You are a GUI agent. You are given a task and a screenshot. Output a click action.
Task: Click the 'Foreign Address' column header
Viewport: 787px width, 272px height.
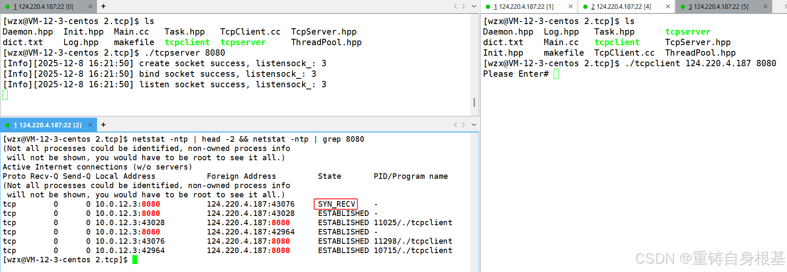[241, 176]
